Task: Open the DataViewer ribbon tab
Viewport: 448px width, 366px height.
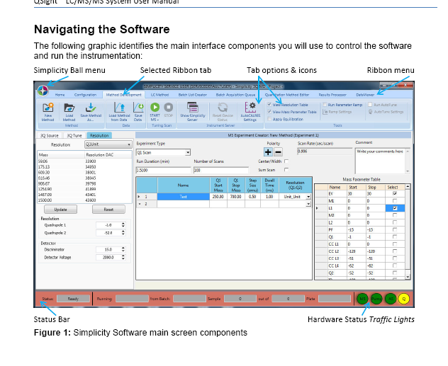Action: point(365,95)
